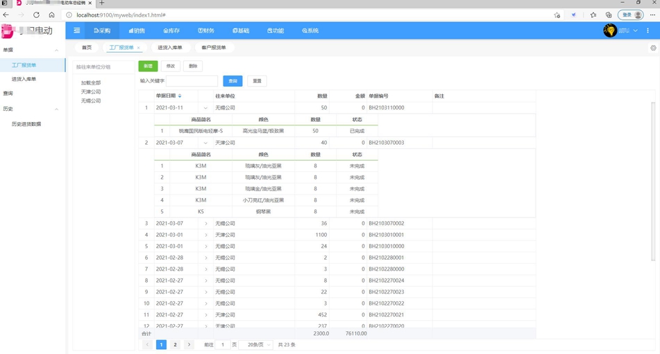Switch to the 进货入库单 tab
The image size is (660, 354).
pyautogui.click(x=170, y=48)
